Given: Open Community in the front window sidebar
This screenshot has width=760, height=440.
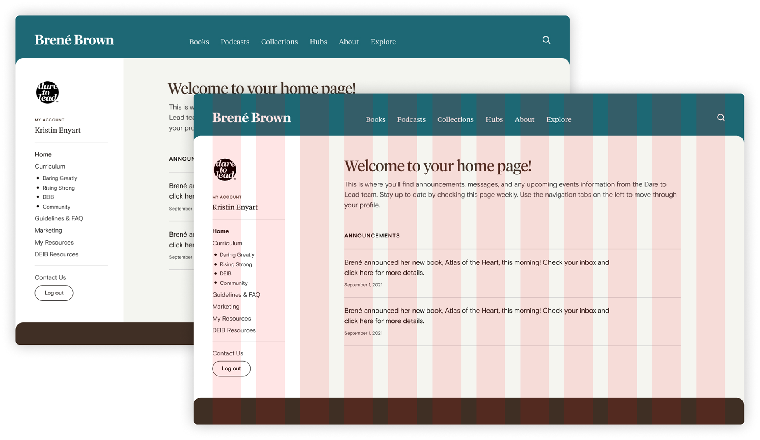Looking at the screenshot, I should (234, 283).
